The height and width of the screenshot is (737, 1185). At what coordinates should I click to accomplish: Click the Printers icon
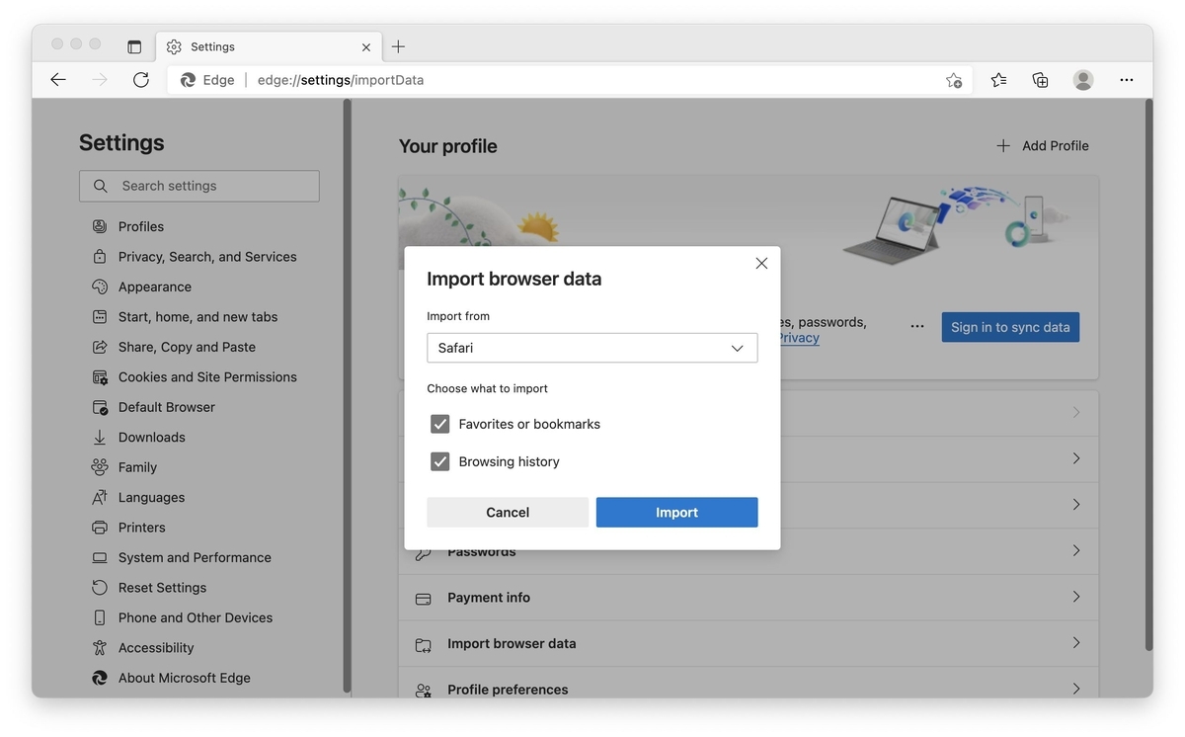[x=100, y=527]
